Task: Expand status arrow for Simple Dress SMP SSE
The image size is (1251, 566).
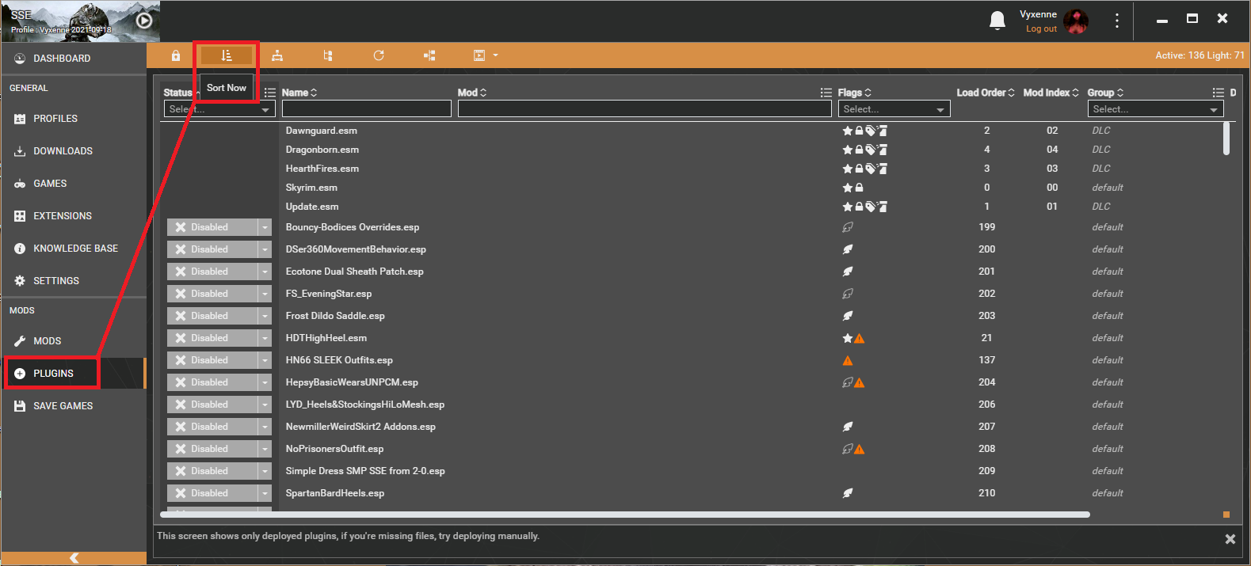Action: [x=265, y=471]
